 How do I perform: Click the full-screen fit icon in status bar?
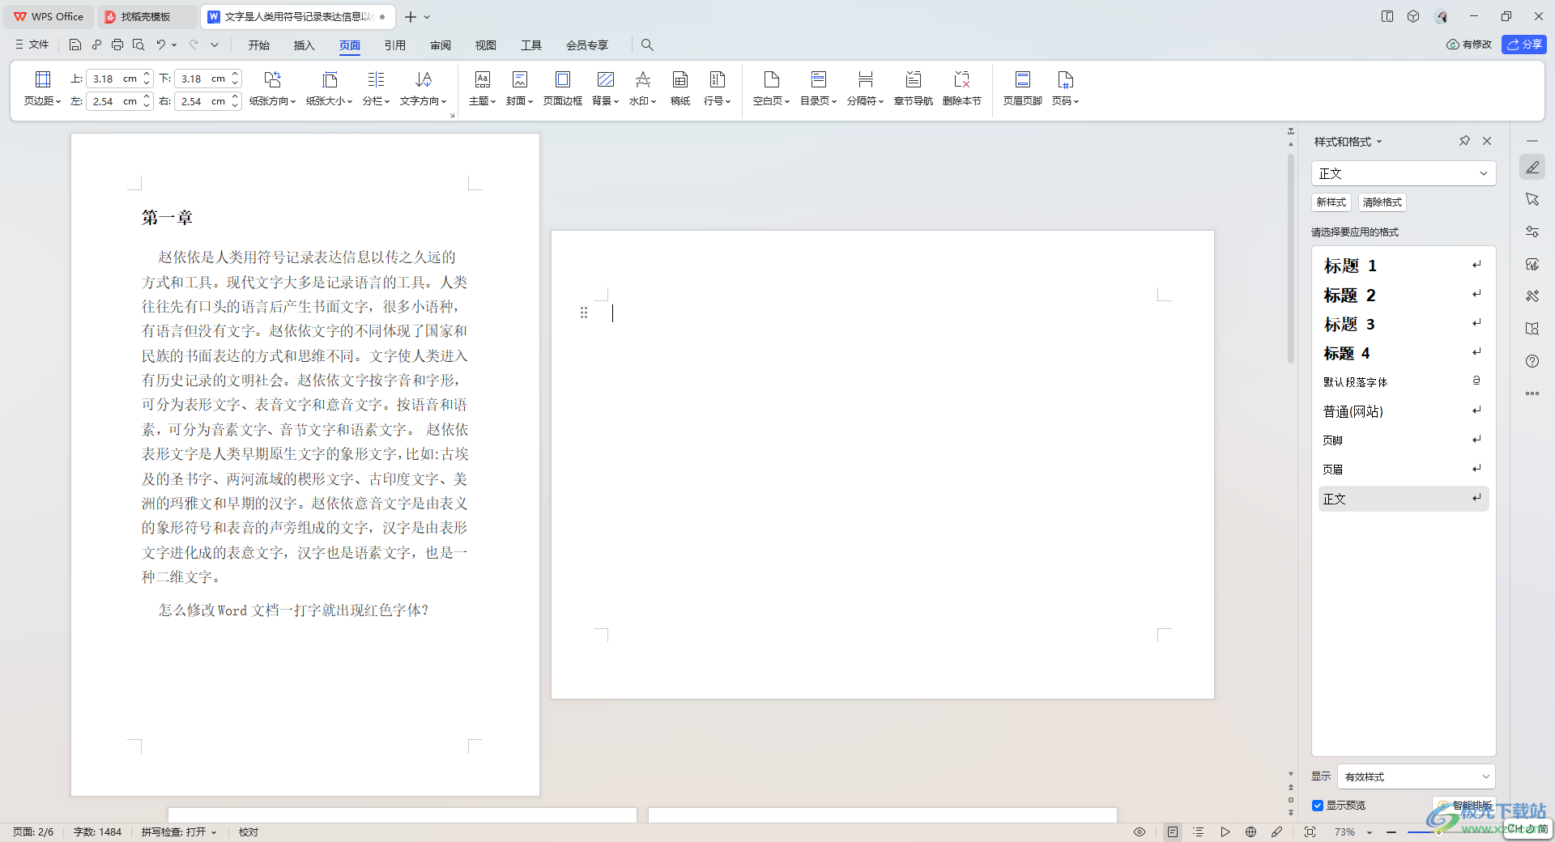1310,831
